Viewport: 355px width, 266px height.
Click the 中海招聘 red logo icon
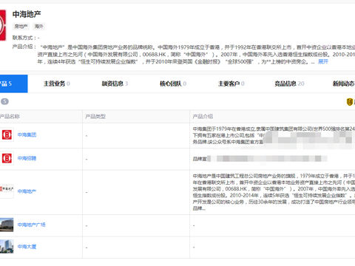pyautogui.click(x=7, y=158)
